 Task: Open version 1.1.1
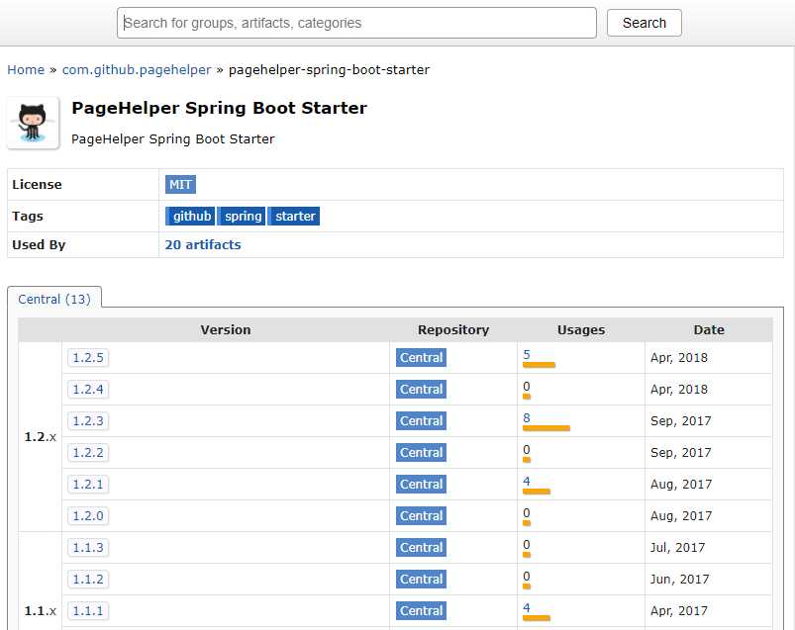[x=88, y=611]
